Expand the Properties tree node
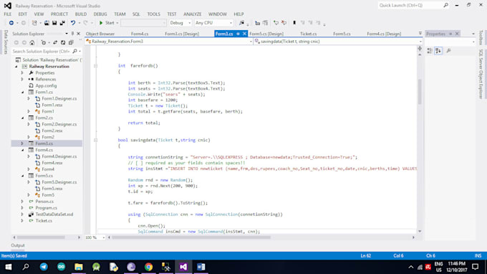 point(22,72)
